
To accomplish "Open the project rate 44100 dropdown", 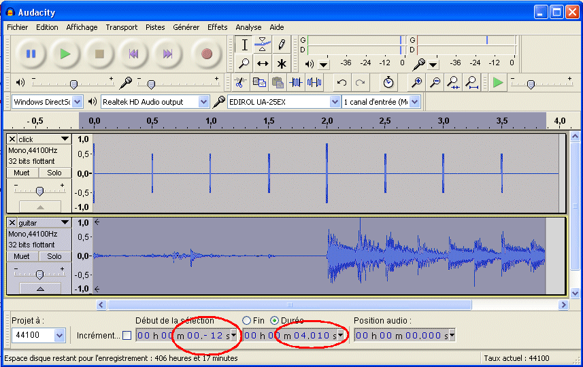I will pyautogui.click(x=59, y=336).
